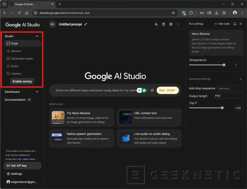The height and width of the screenshot is (189, 247).
Task: Click the Temperature value field
Action: pyautogui.click(x=239, y=65)
